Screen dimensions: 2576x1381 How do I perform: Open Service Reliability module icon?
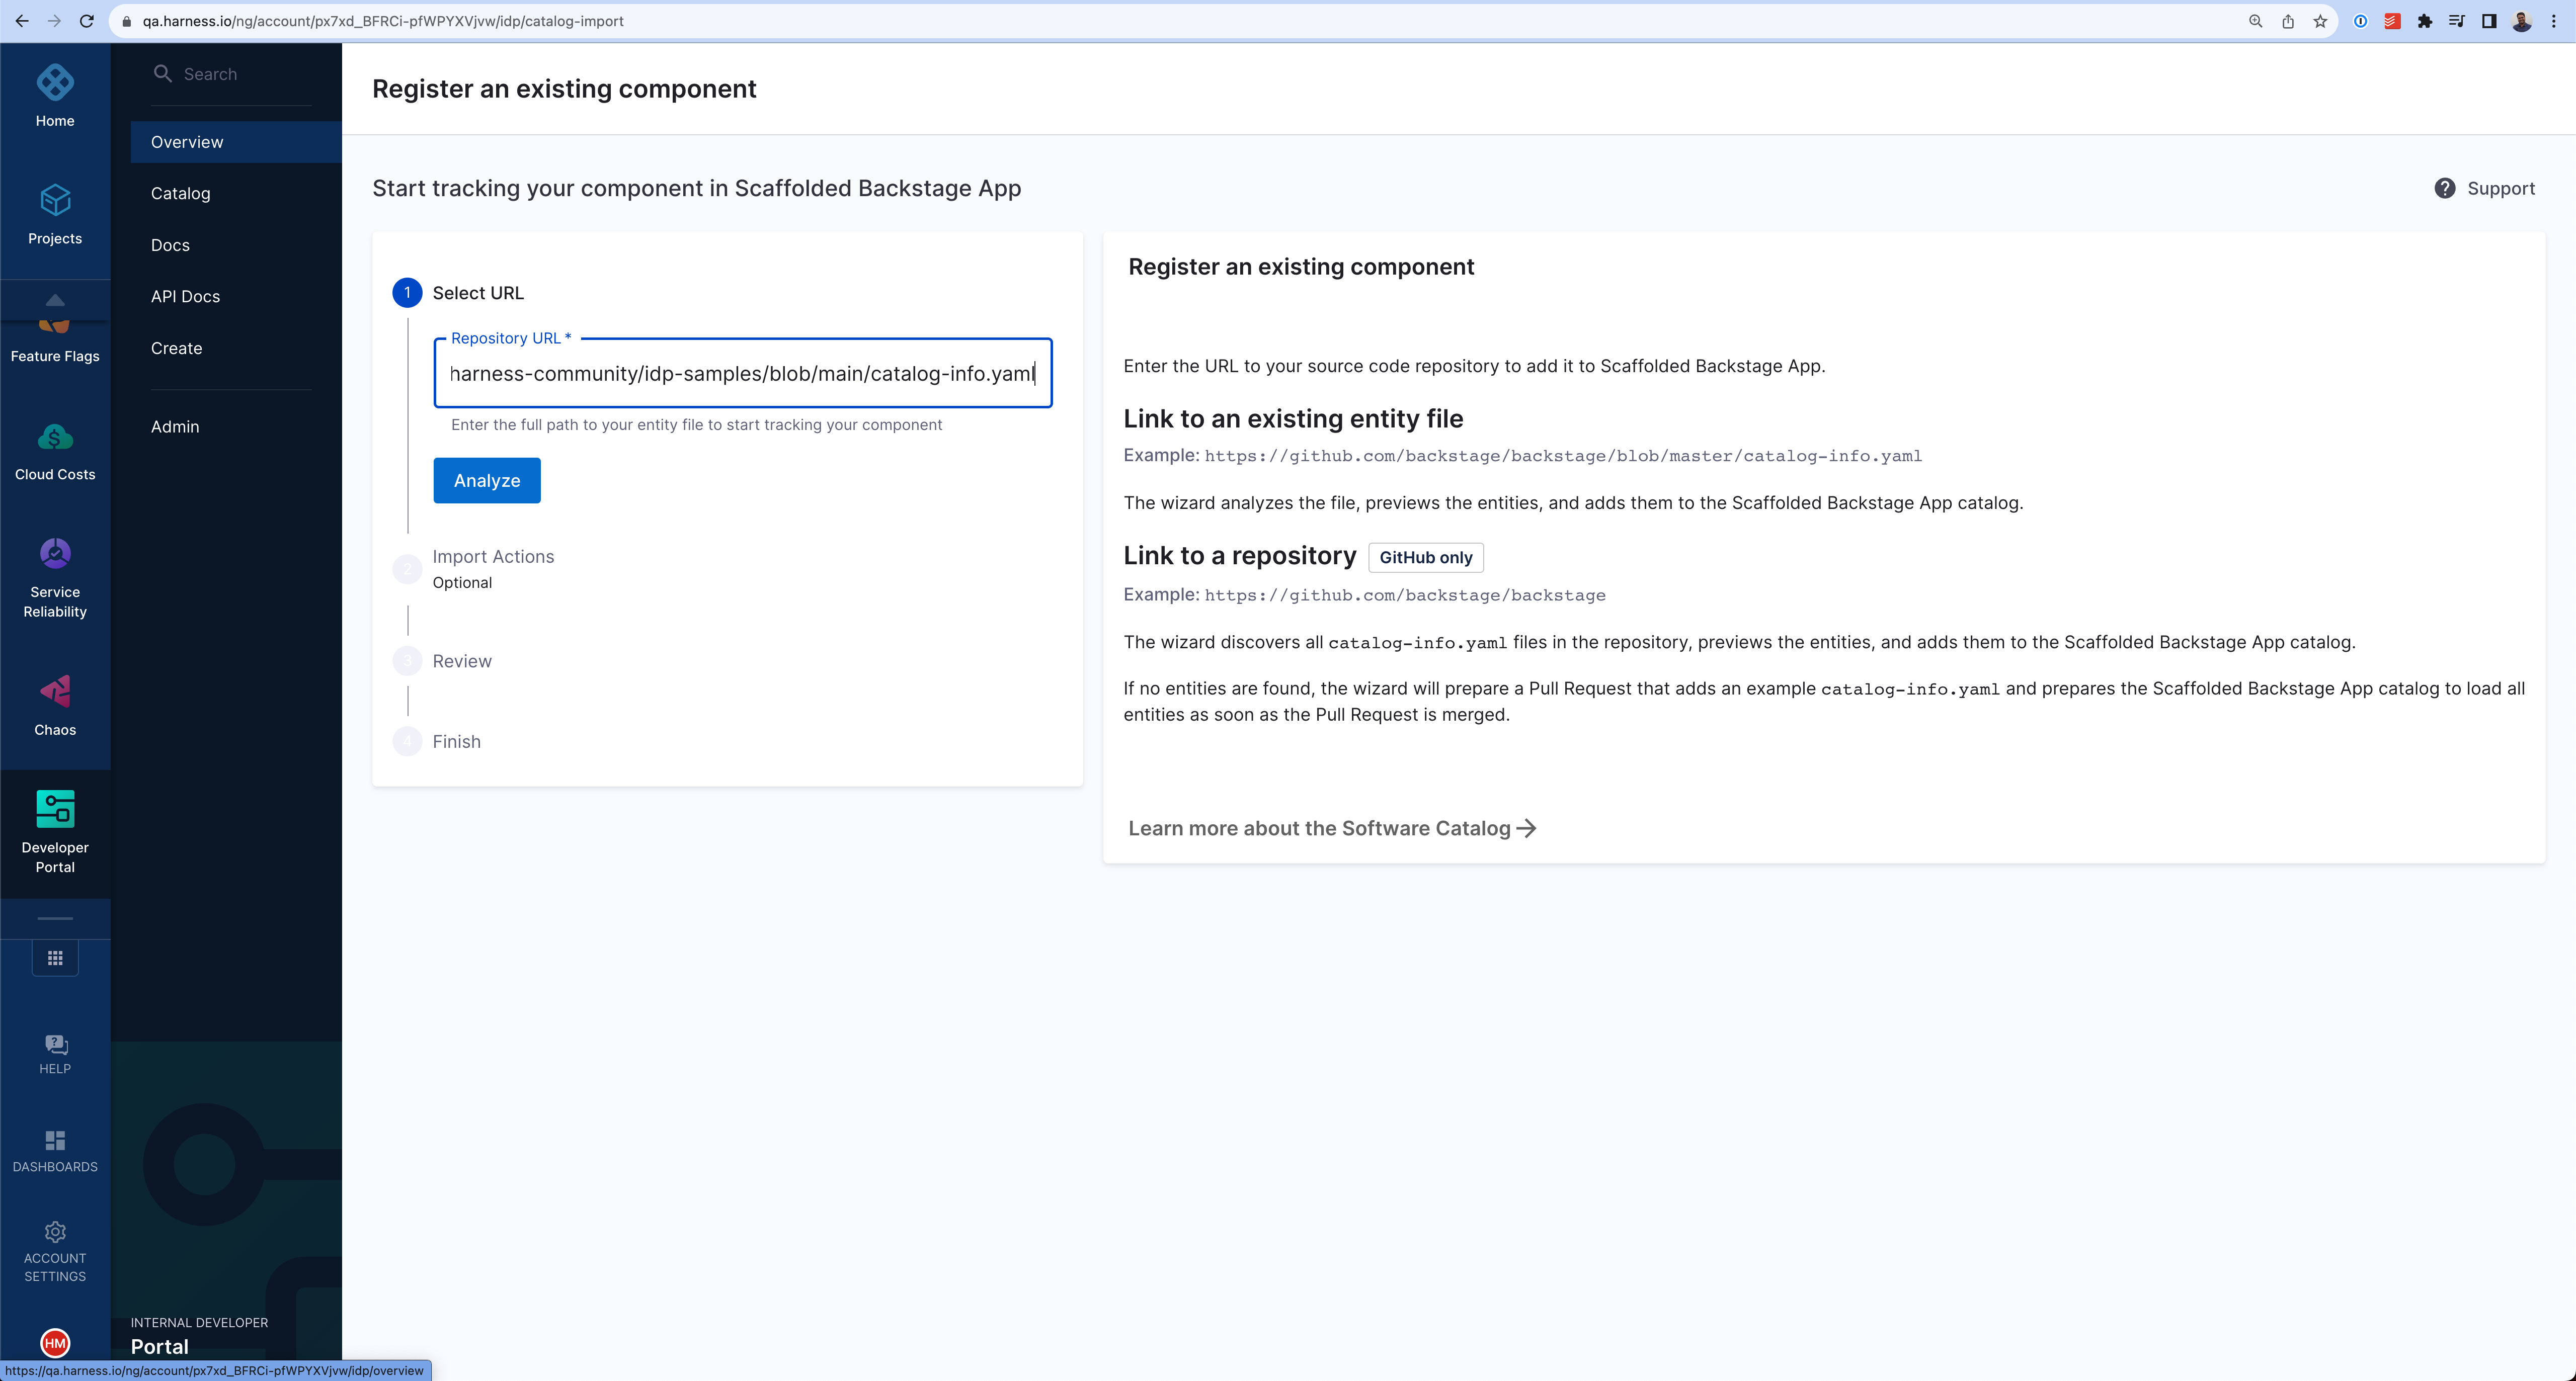pos(55,554)
